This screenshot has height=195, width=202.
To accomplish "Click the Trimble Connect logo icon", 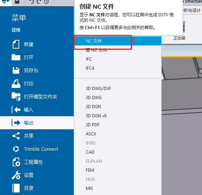I will pyautogui.click(x=16, y=149).
